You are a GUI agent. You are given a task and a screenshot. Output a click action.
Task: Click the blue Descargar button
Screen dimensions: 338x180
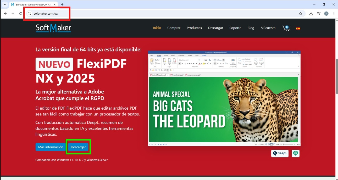coord(78,147)
